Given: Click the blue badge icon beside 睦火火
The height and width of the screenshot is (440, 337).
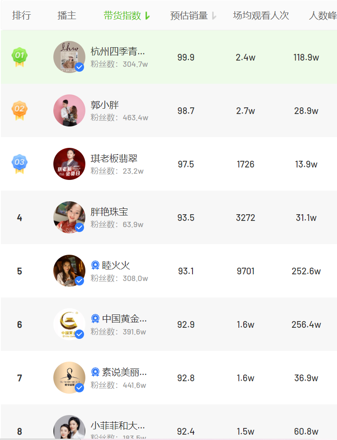Looking at the screenshot, I should [x=95, y=265].
